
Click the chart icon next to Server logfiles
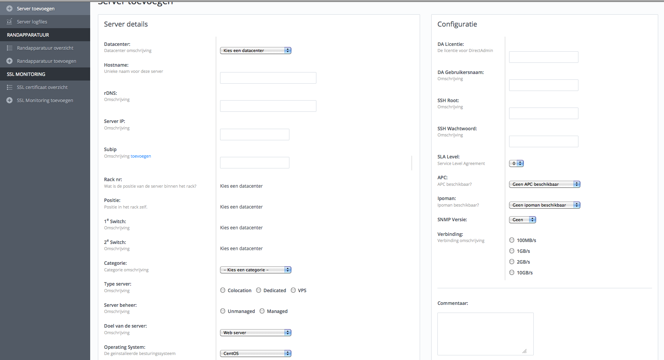click(x=10, y=22)
